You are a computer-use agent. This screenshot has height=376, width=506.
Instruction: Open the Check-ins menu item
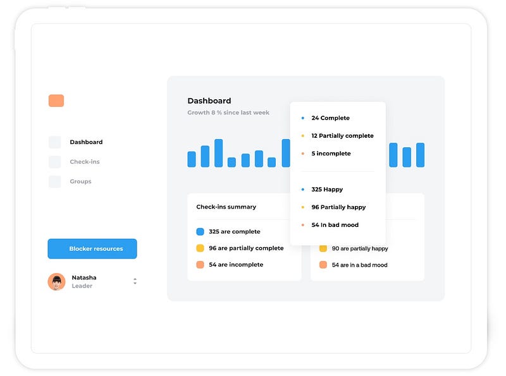click(85, 162)
